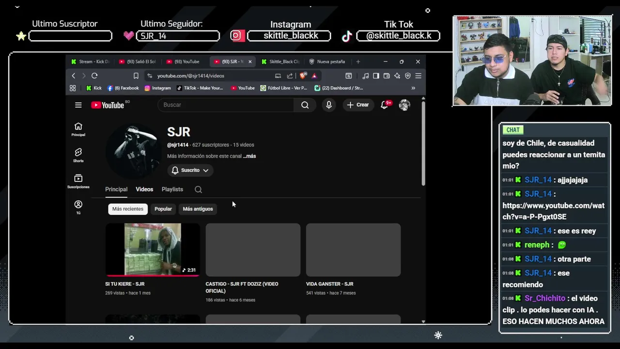Image resolution: width=620 pixels, height=349 pixels.
Task: Click the Crear button
Action: [x=357, y=105]
